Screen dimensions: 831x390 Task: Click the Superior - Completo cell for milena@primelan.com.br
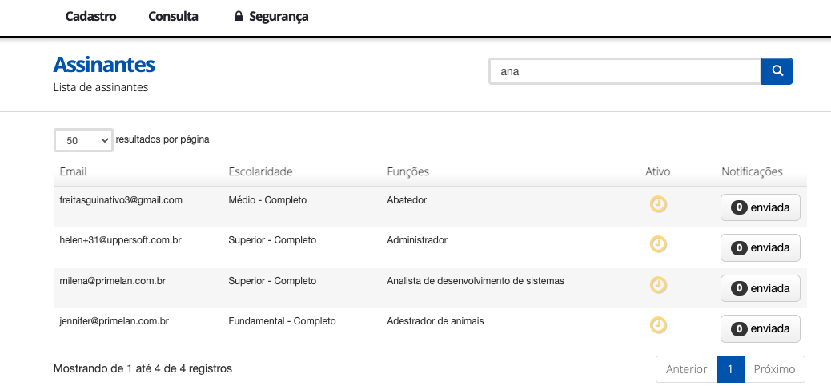[x=272, y=281]
